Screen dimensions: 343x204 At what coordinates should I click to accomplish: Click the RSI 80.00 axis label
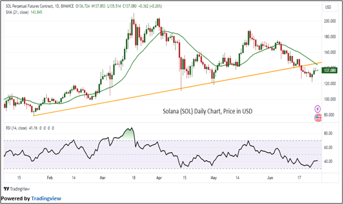click(328, 133)
